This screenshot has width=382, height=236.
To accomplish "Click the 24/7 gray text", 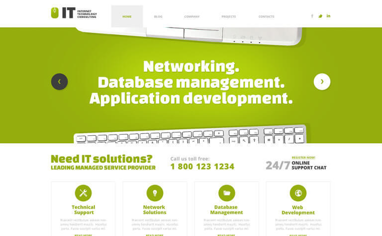I will 278,166.
